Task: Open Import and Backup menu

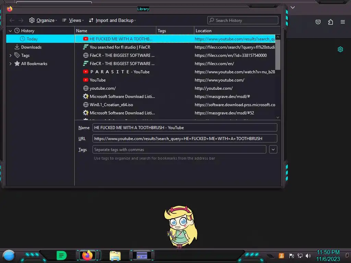Action: (112, 20)
